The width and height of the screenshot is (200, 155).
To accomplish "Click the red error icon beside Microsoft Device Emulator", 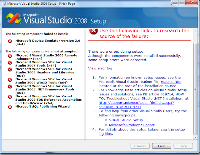I will click(10, 41).
